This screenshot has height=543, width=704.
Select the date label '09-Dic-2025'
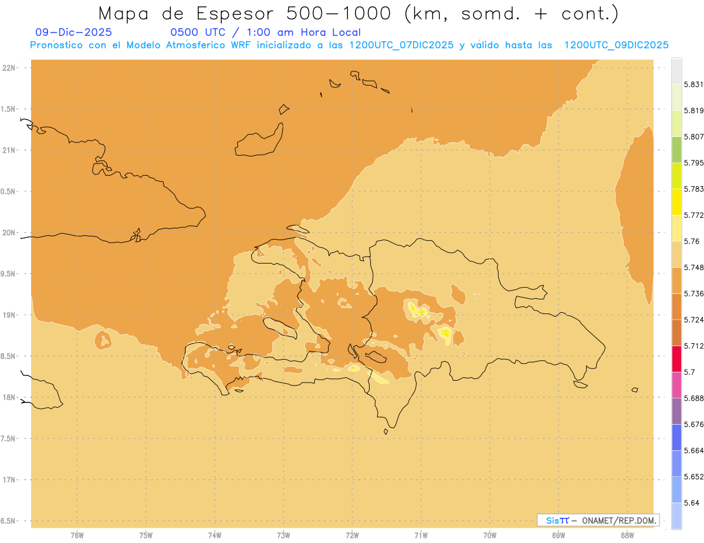pos(74,33)
